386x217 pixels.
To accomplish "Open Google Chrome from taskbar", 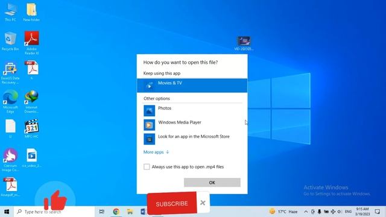I will click(x=116, y=212).
